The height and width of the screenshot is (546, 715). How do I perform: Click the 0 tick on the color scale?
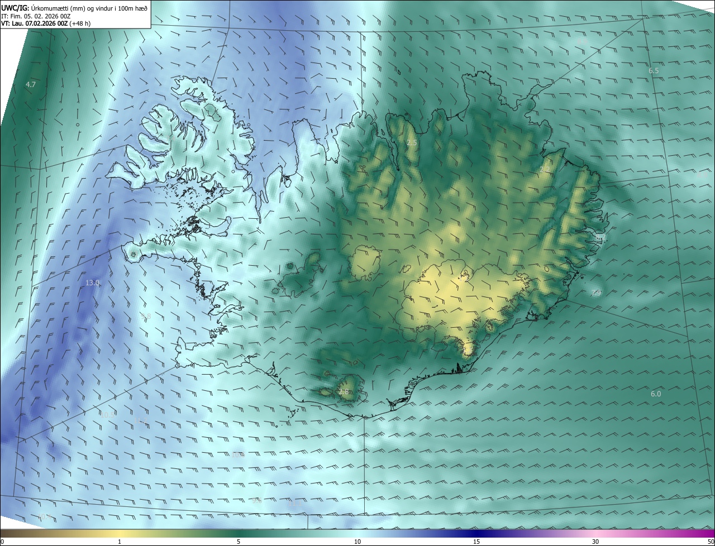click(x=2, y=542)
